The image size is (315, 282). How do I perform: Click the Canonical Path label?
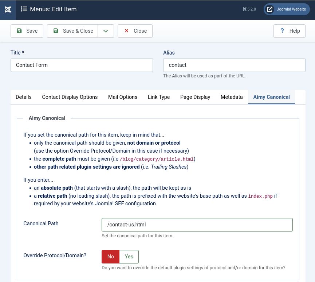click(41, 223)
